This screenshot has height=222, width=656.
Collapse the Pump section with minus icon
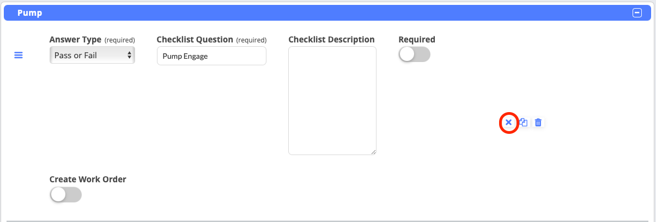tap(637, 13)
